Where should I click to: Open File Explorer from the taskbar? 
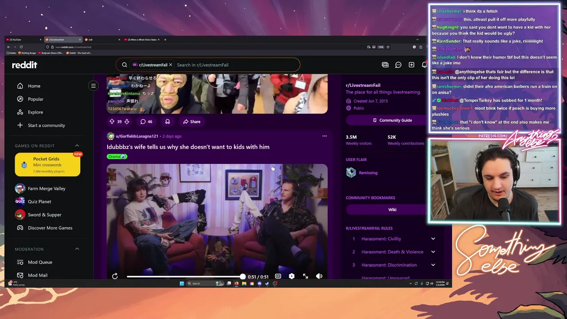(244, 284)
